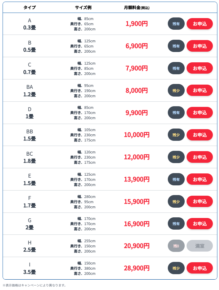Apply for type I 3.5畳 unit
Image resolution: width=219 pixels, height=290 pixels.
200,268
